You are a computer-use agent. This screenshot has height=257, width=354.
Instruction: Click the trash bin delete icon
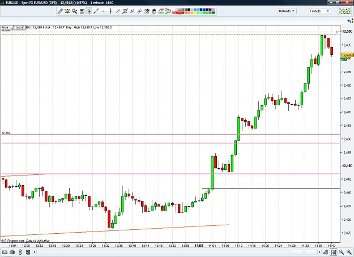coord(153,11)
